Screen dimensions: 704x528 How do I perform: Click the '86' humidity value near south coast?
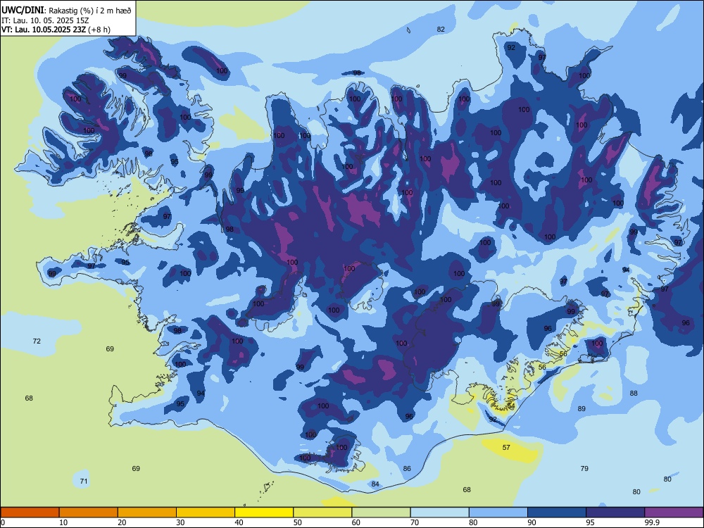point(407,468)
